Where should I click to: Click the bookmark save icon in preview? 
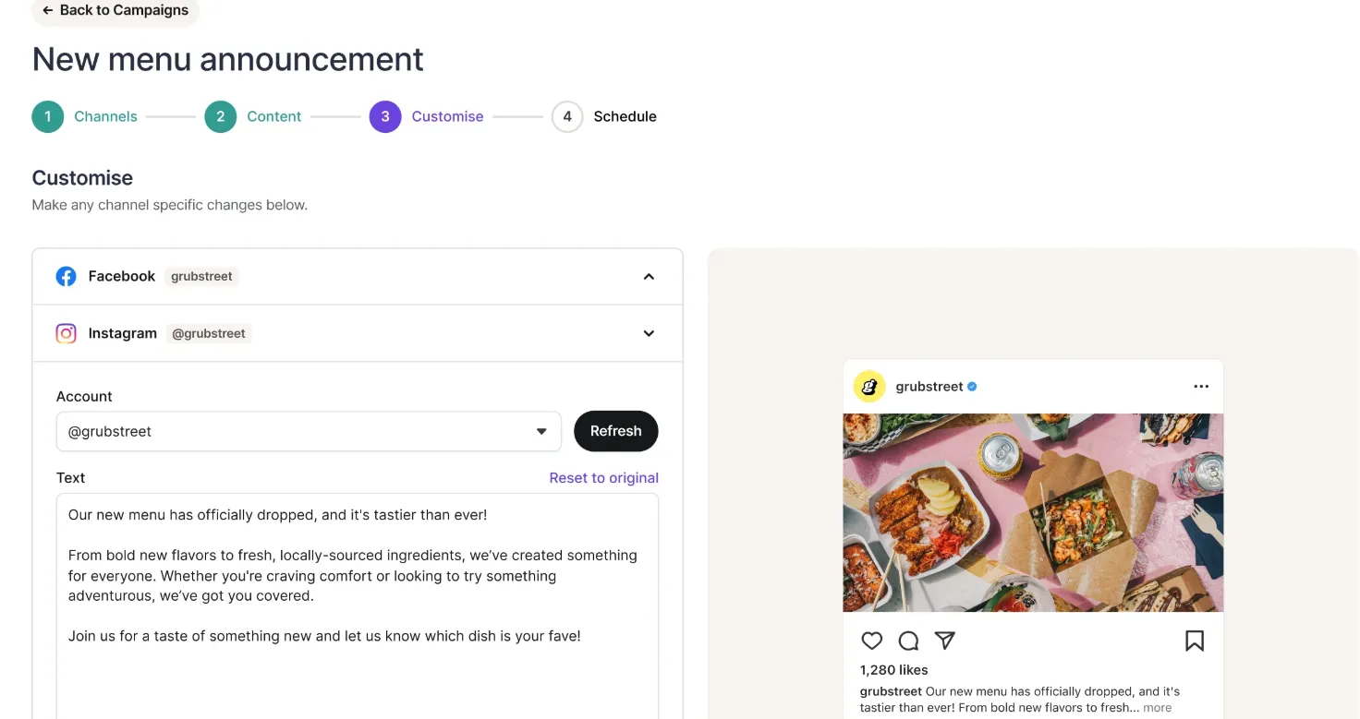click(1195, 641)
